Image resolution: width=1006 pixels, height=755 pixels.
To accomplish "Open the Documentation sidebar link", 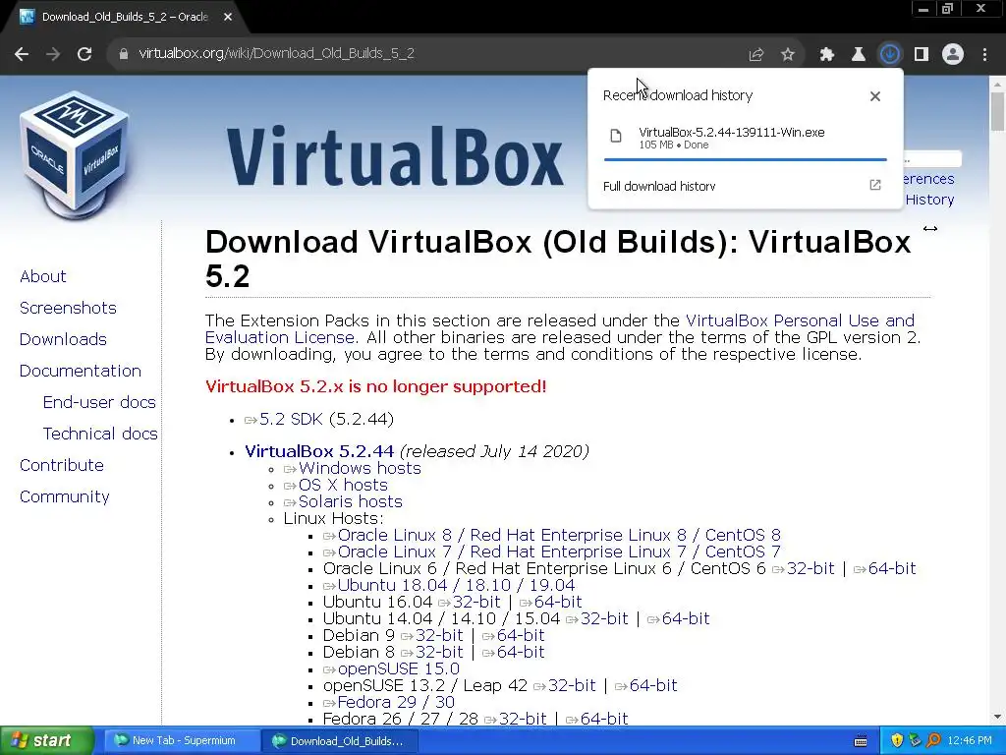I will point(81,371).
